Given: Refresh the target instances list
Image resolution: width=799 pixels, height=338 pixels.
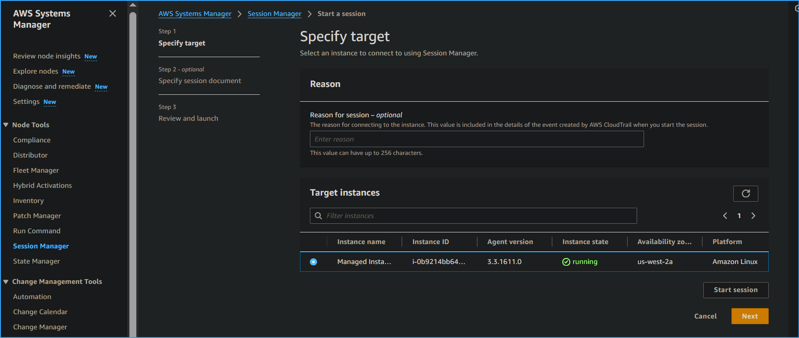Looking at the screenshot, I should pyautogui.click(x=745, y=193).
